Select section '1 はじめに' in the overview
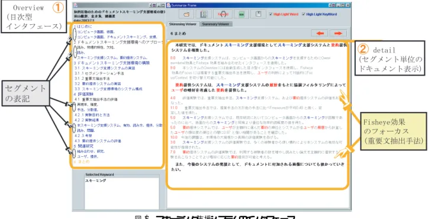The height and width of the screenshot is (219, 428). click(83, 27)
